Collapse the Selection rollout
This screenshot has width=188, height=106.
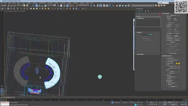[x=139, y=32]
